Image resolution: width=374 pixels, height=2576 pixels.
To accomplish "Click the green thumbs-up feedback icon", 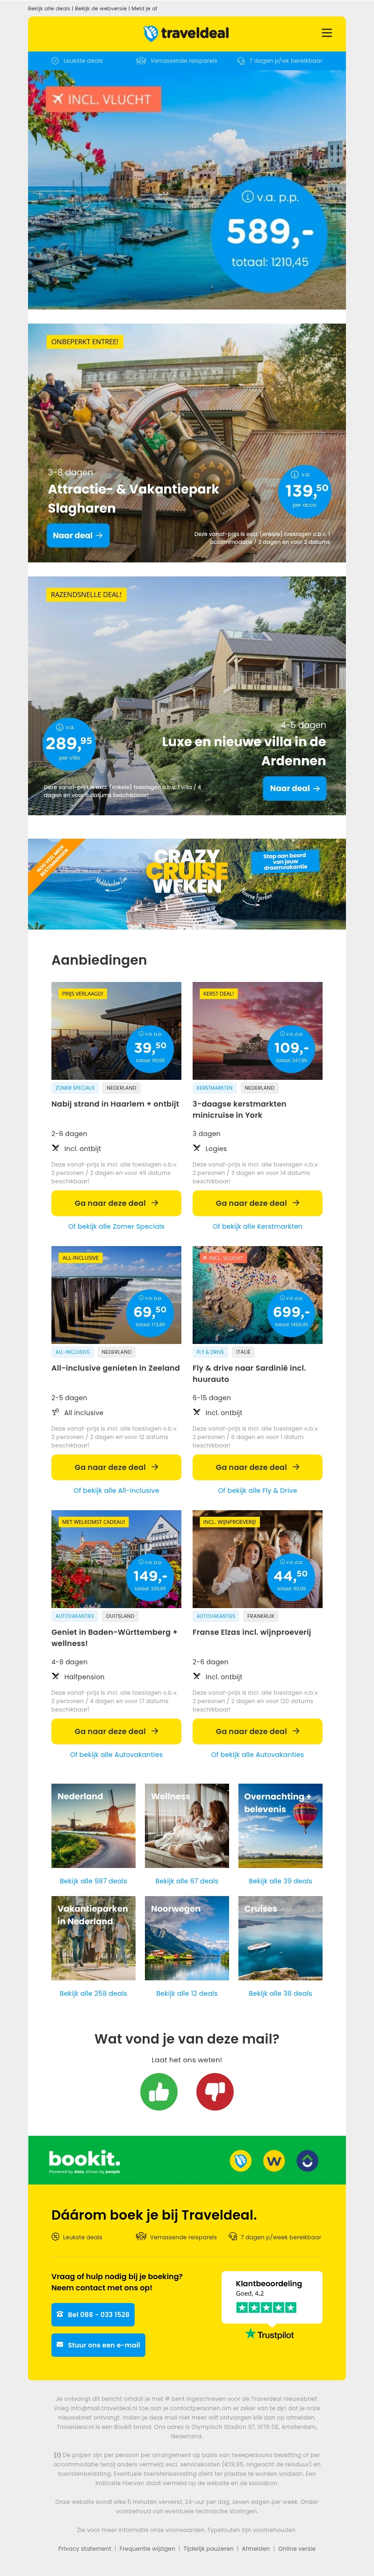I will coord(158,2090).
